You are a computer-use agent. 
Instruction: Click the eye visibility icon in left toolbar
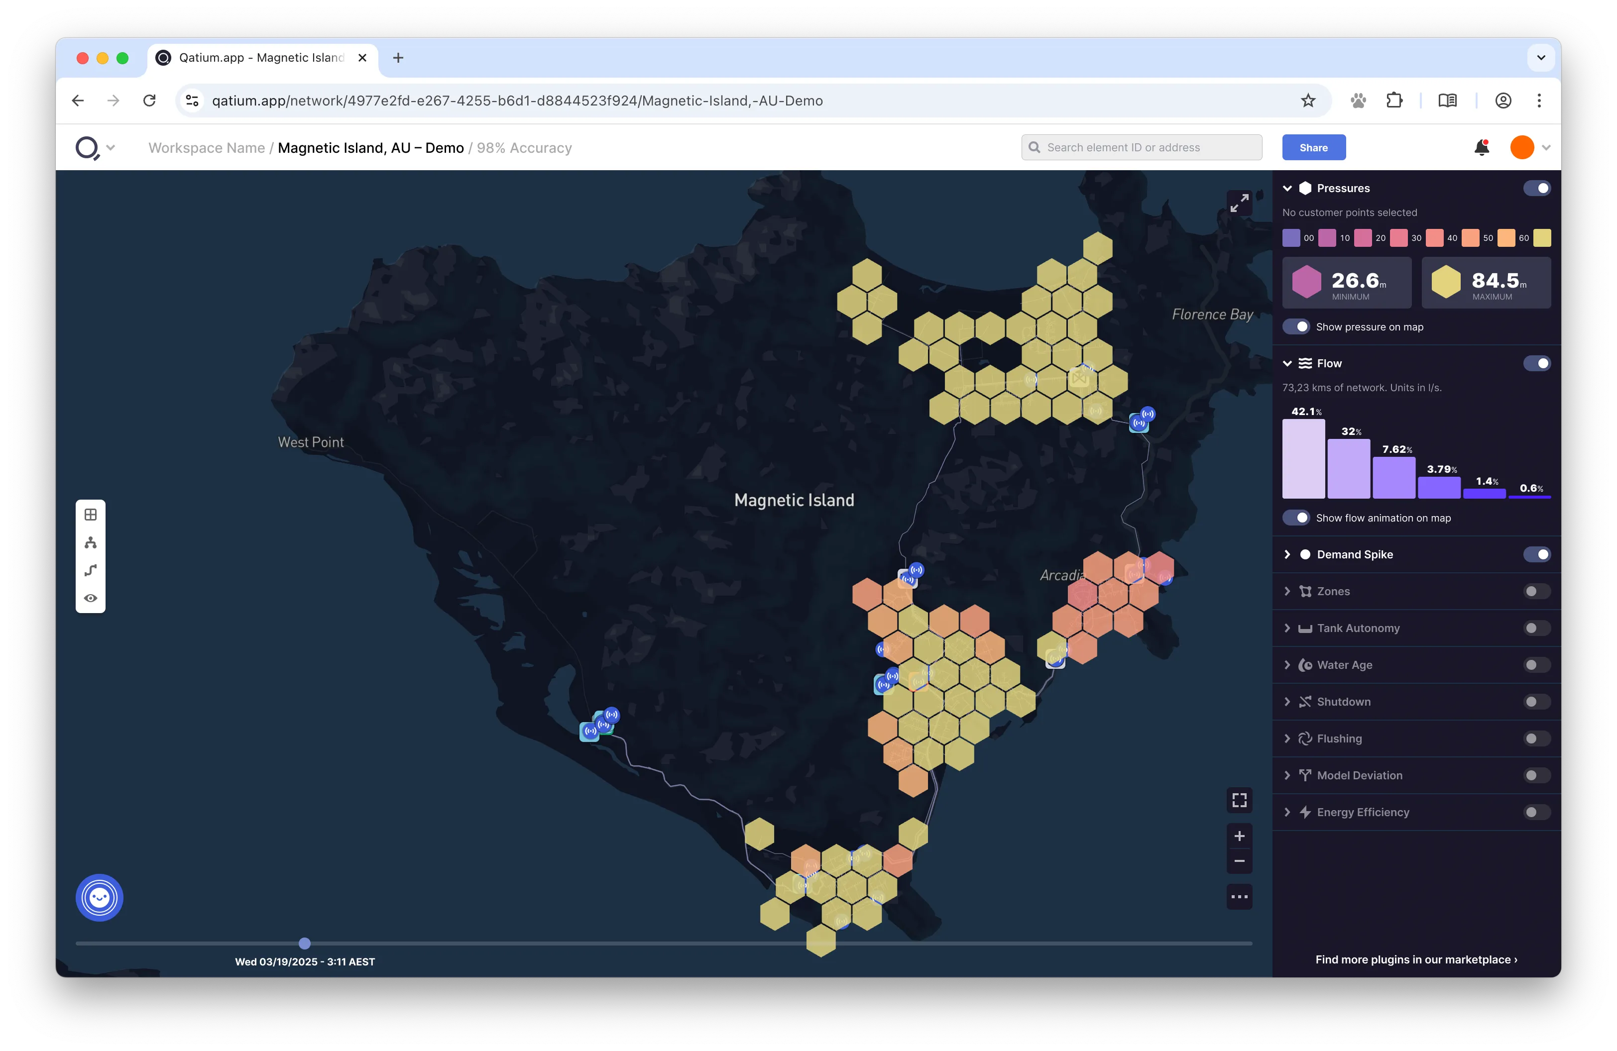click(x=91, y=598)
